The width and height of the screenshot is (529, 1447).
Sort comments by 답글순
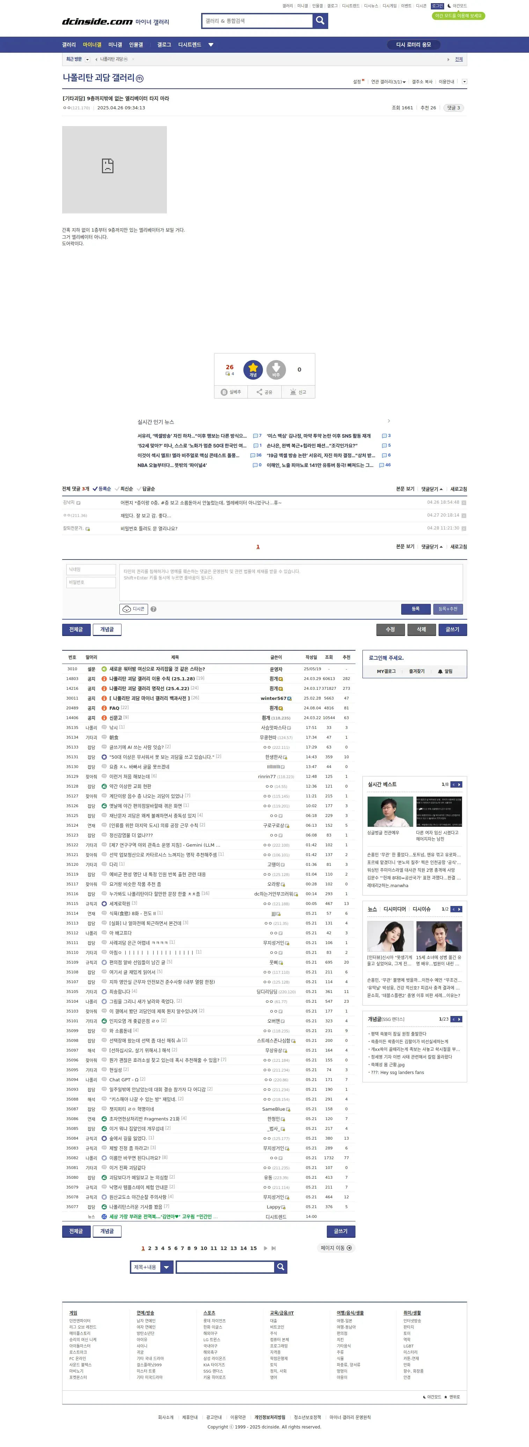coord(146,489)
